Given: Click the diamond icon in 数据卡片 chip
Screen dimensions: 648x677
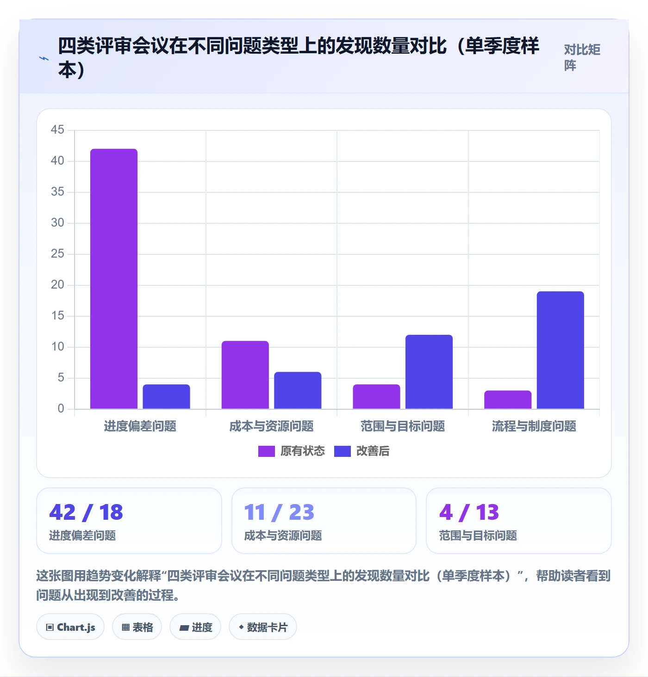Looking at the screenshot, I should (x=241, y=627).
